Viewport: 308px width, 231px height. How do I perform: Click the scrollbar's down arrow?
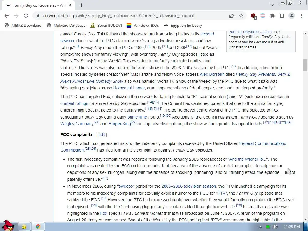pyautogui.click(x=305, y=219)
